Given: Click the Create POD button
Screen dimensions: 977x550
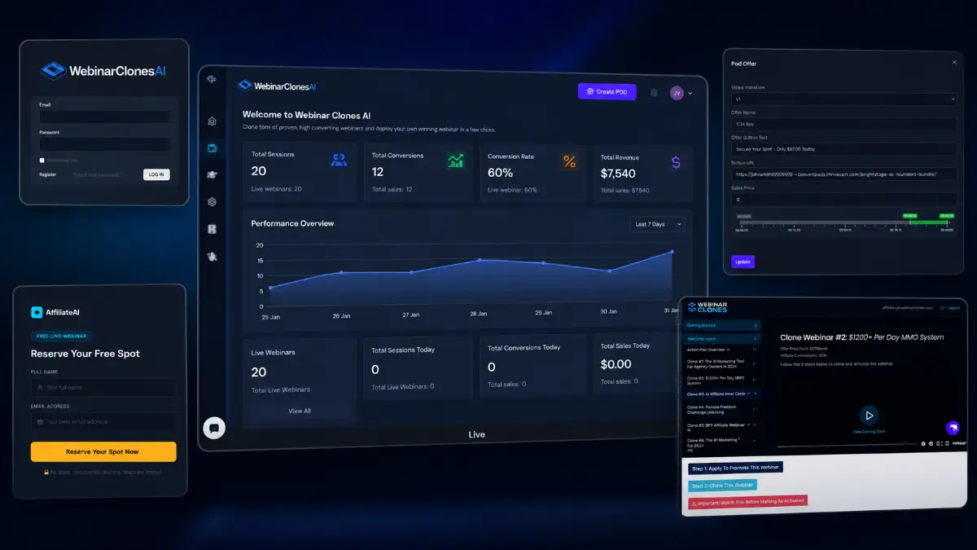Looking at the screenshot, I should (x=607, y=92).
